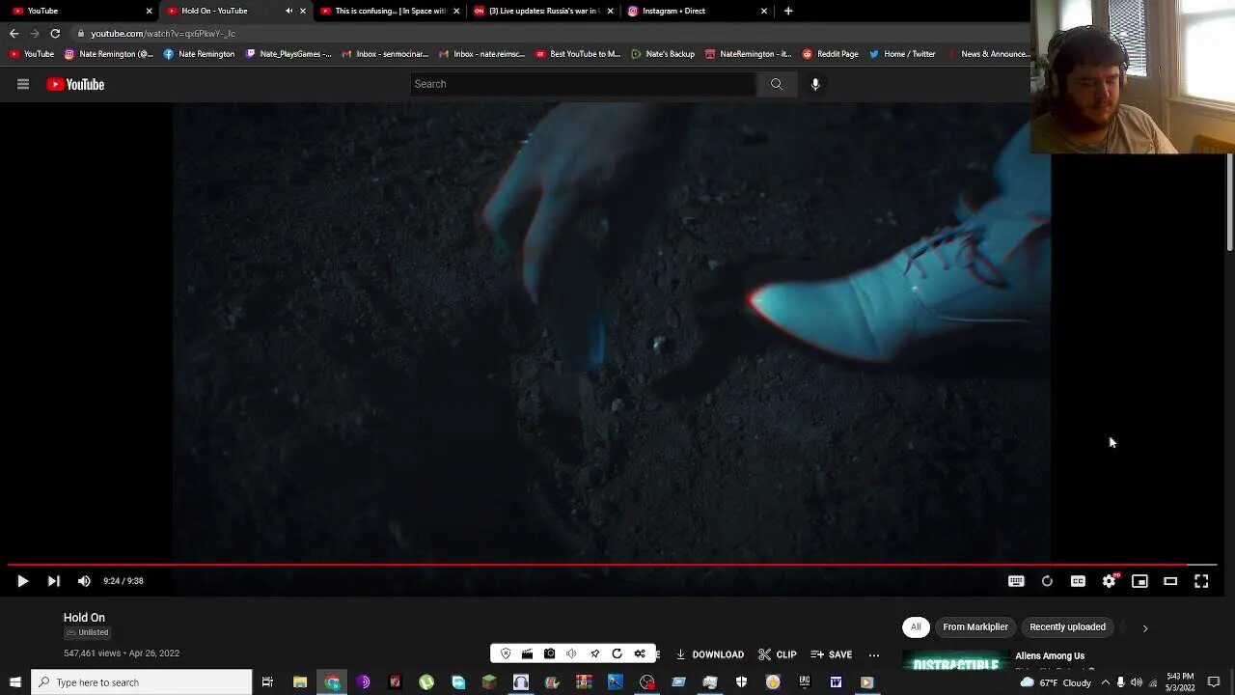This screenshot has width=1235, height=695.
Task: Click the clapperboard icon in floating toolbar
Action: pos(528,653)
